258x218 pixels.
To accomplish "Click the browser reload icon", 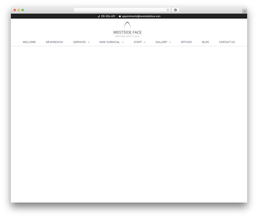I will tap(168, 10).
